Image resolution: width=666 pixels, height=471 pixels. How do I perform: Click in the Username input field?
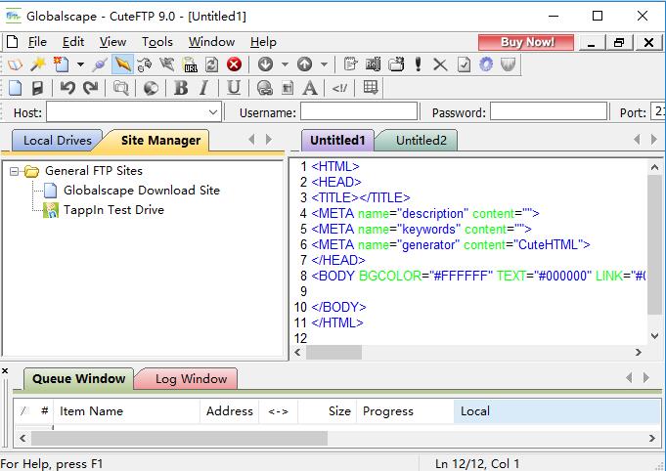pyautogui.click(x=357, y=112)
